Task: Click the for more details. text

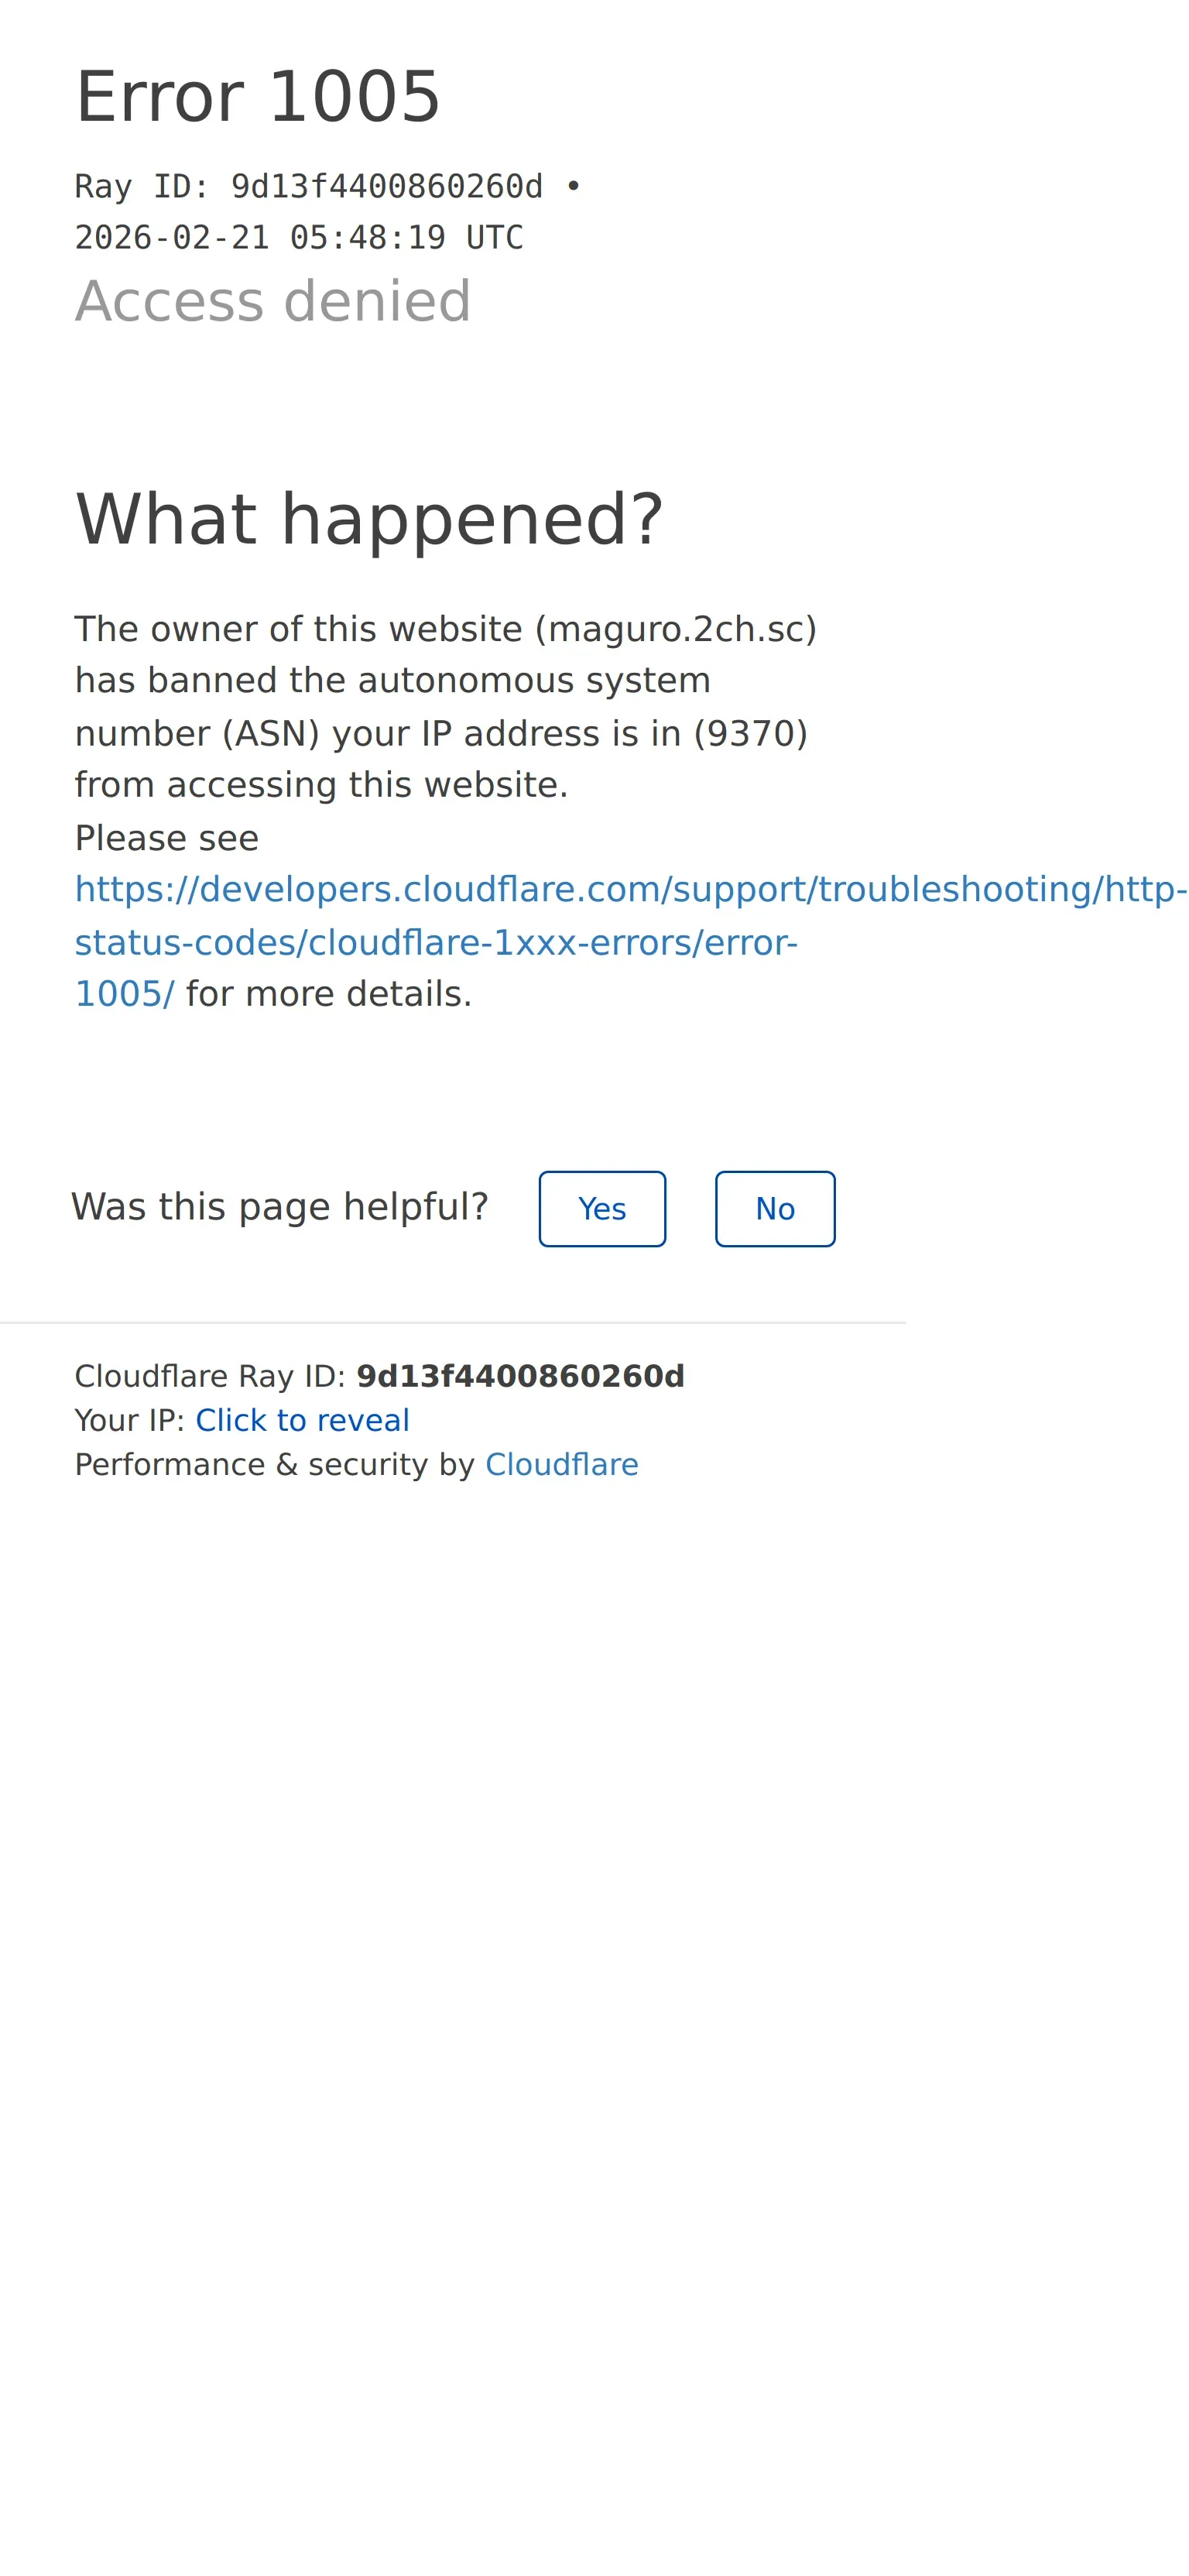Action: tap(329, 994)
